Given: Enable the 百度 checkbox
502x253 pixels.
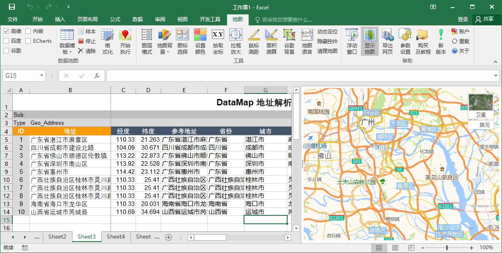Looking at the screenshot, I should click(x=6, y=40).
